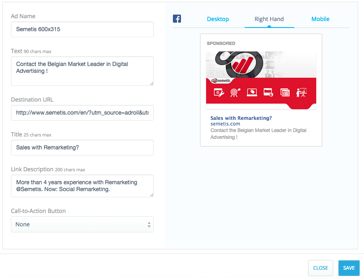Click the small Semetis logo badge on the banner

pos(221,81)
